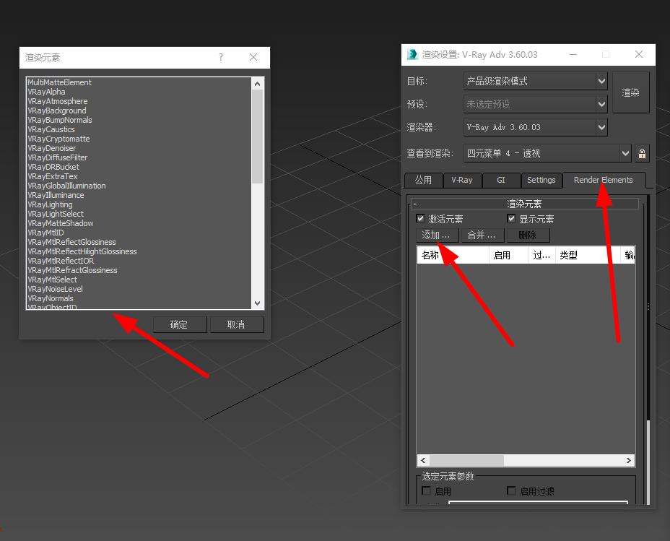Cancel with the 取消 button
The height and width of the screenshot is (541, 670).
click(x=236, y=325)
